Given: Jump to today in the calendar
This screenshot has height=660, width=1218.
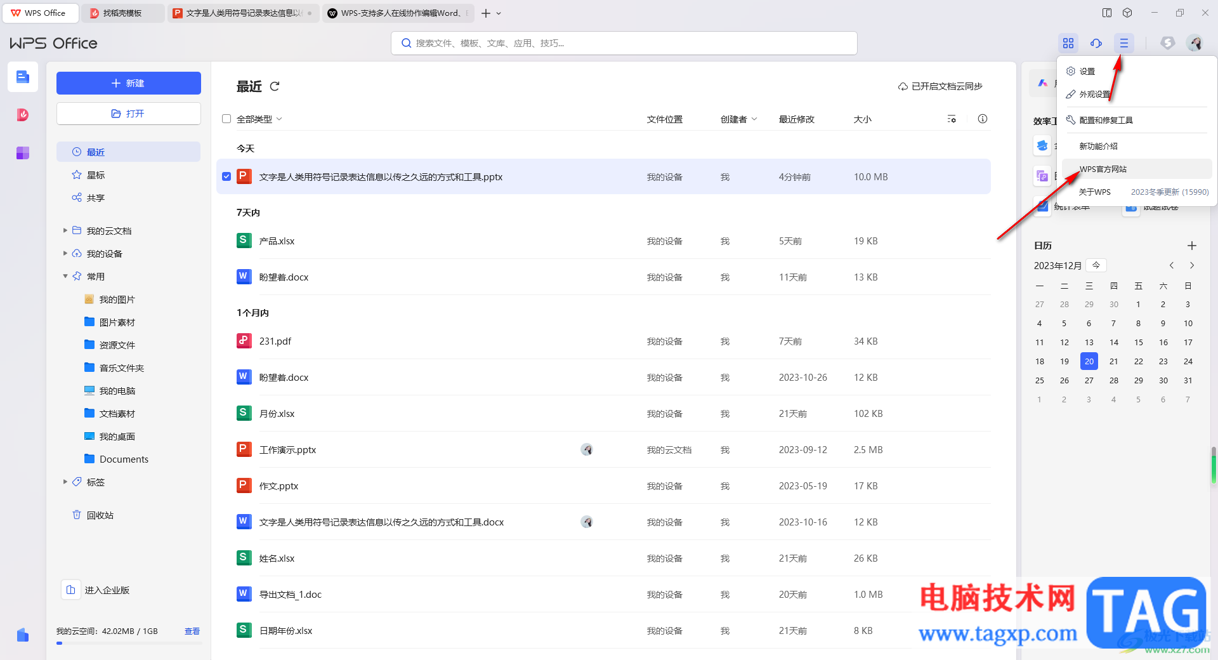Looking at the screenshot, I should click(1096, 265).
